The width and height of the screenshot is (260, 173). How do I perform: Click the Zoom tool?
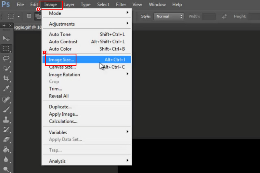point(6,169)
